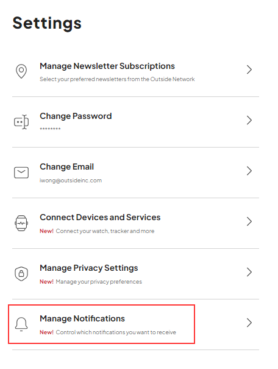278x369 pixels.
Task: Open Connect Devices and Services chevron
Action: click(x=249, y=221)
